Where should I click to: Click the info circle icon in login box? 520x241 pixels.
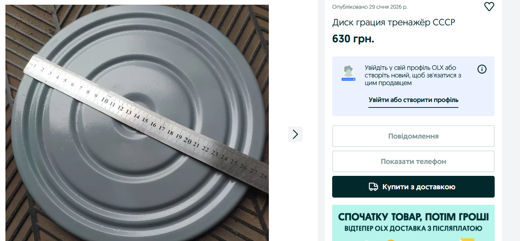[x=482, y=69]
